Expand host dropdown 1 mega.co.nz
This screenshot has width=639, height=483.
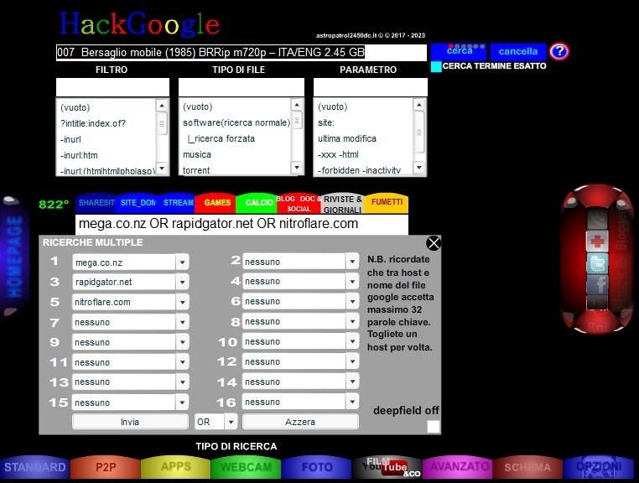[x=183, y=262]
